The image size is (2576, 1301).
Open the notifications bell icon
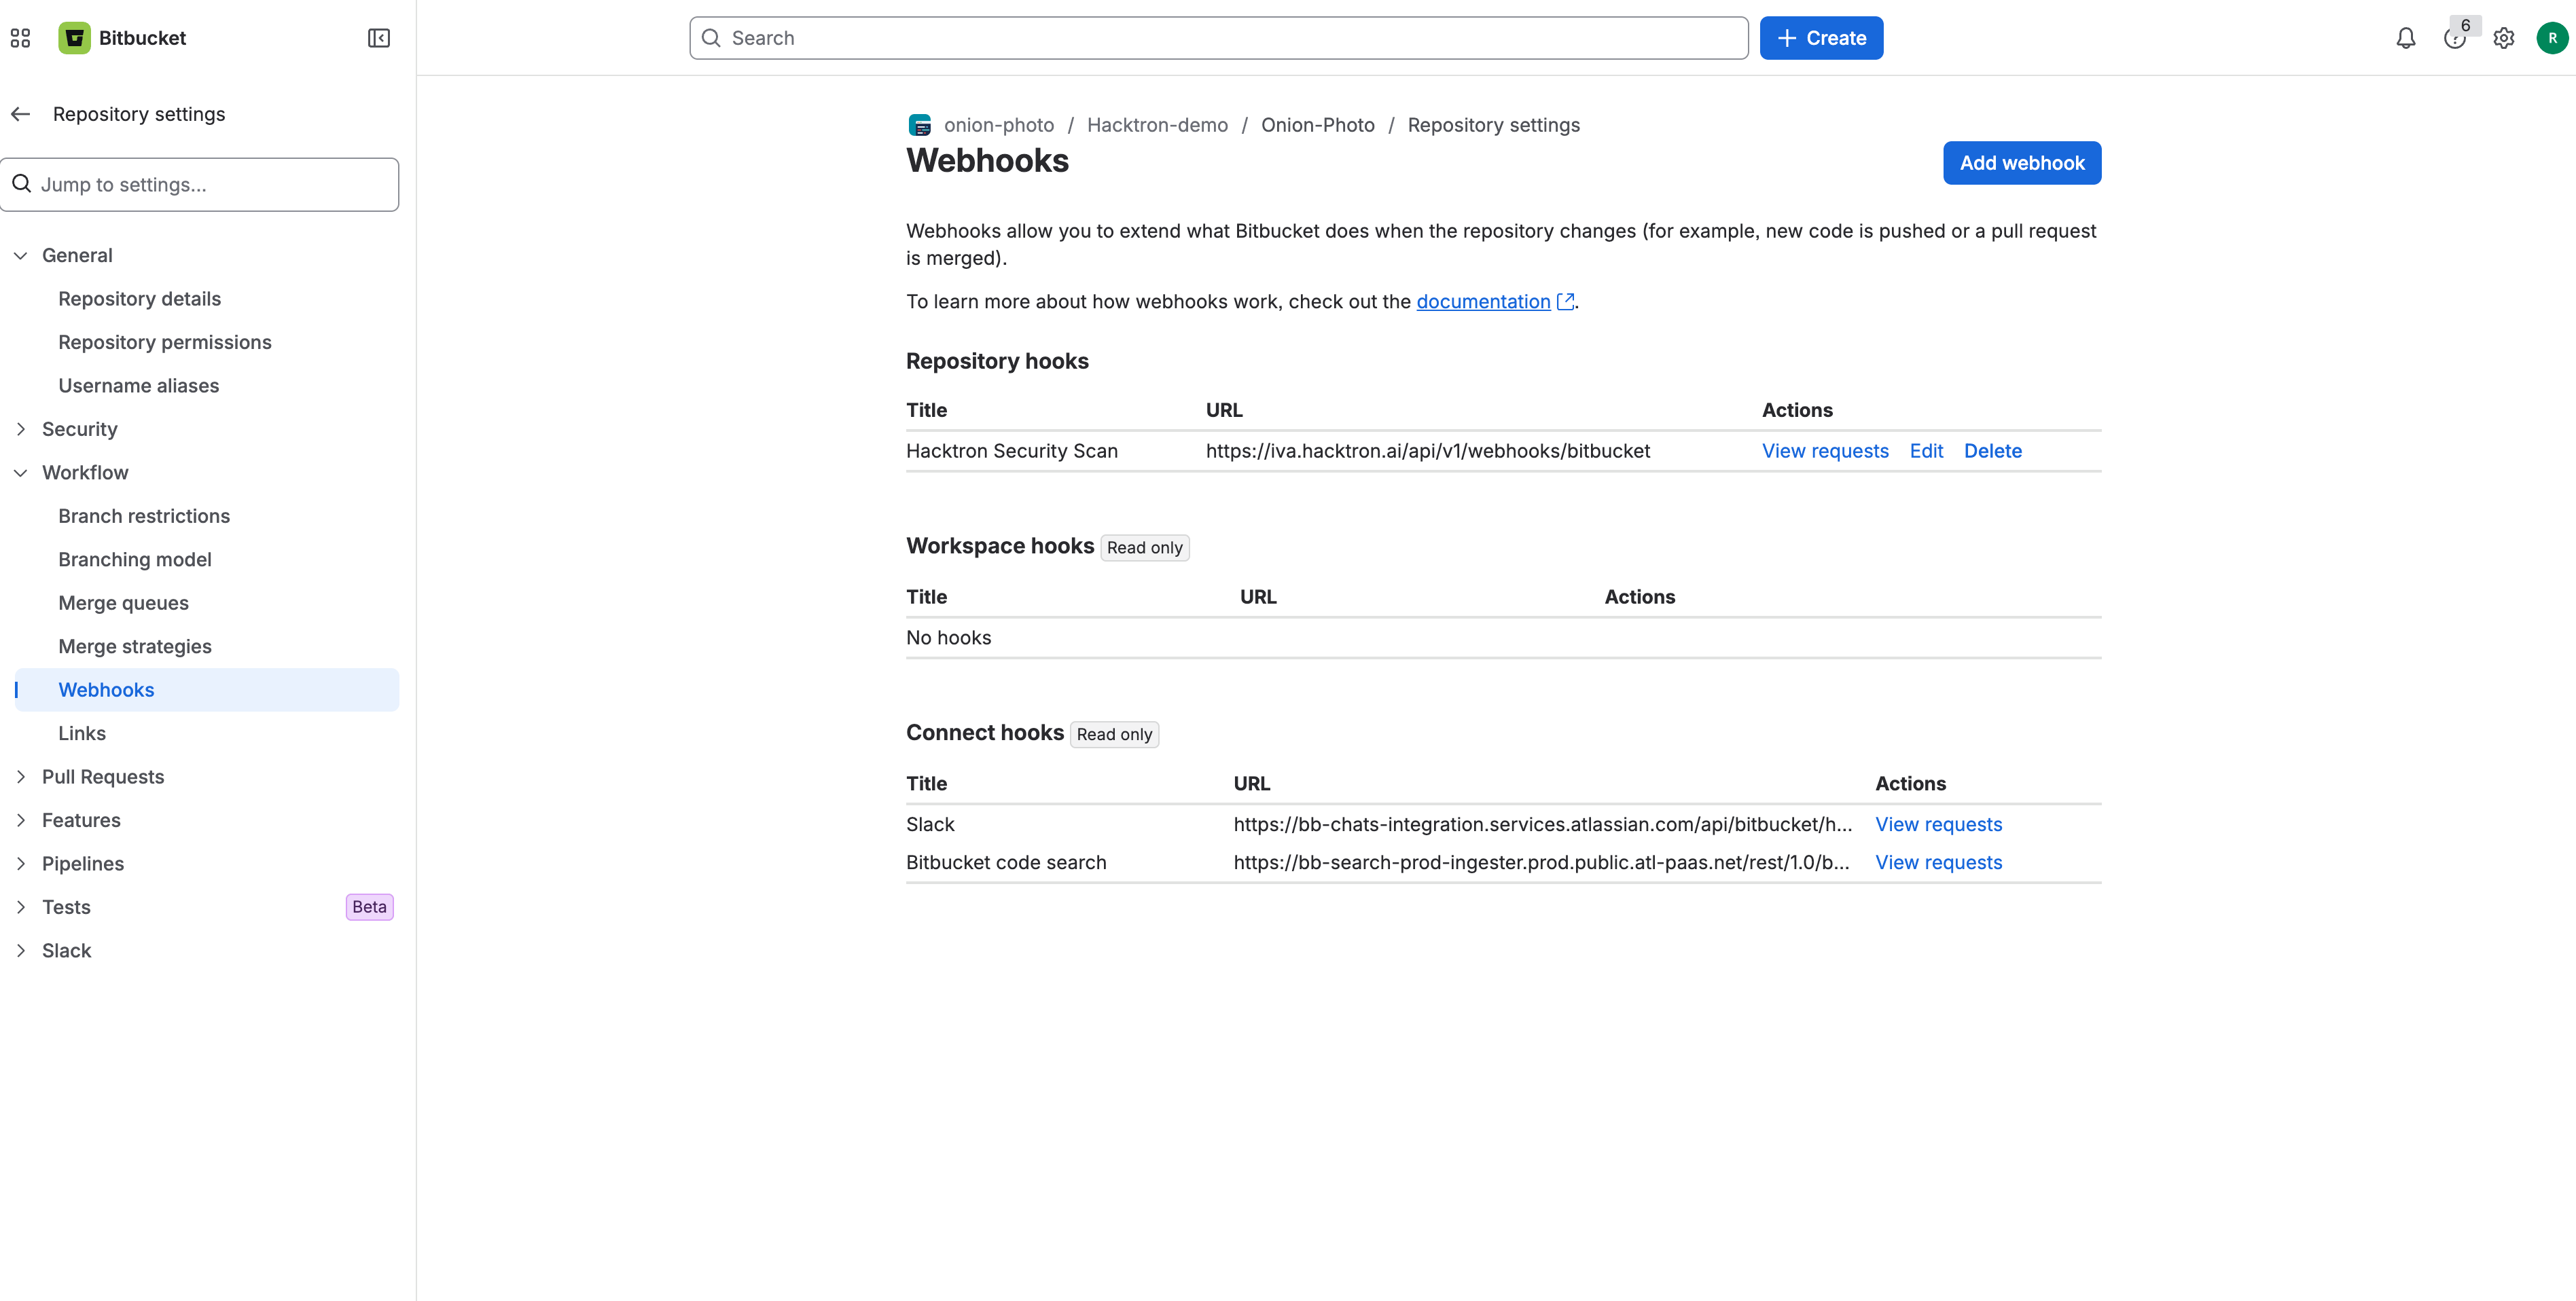[x=2406, y=38]
